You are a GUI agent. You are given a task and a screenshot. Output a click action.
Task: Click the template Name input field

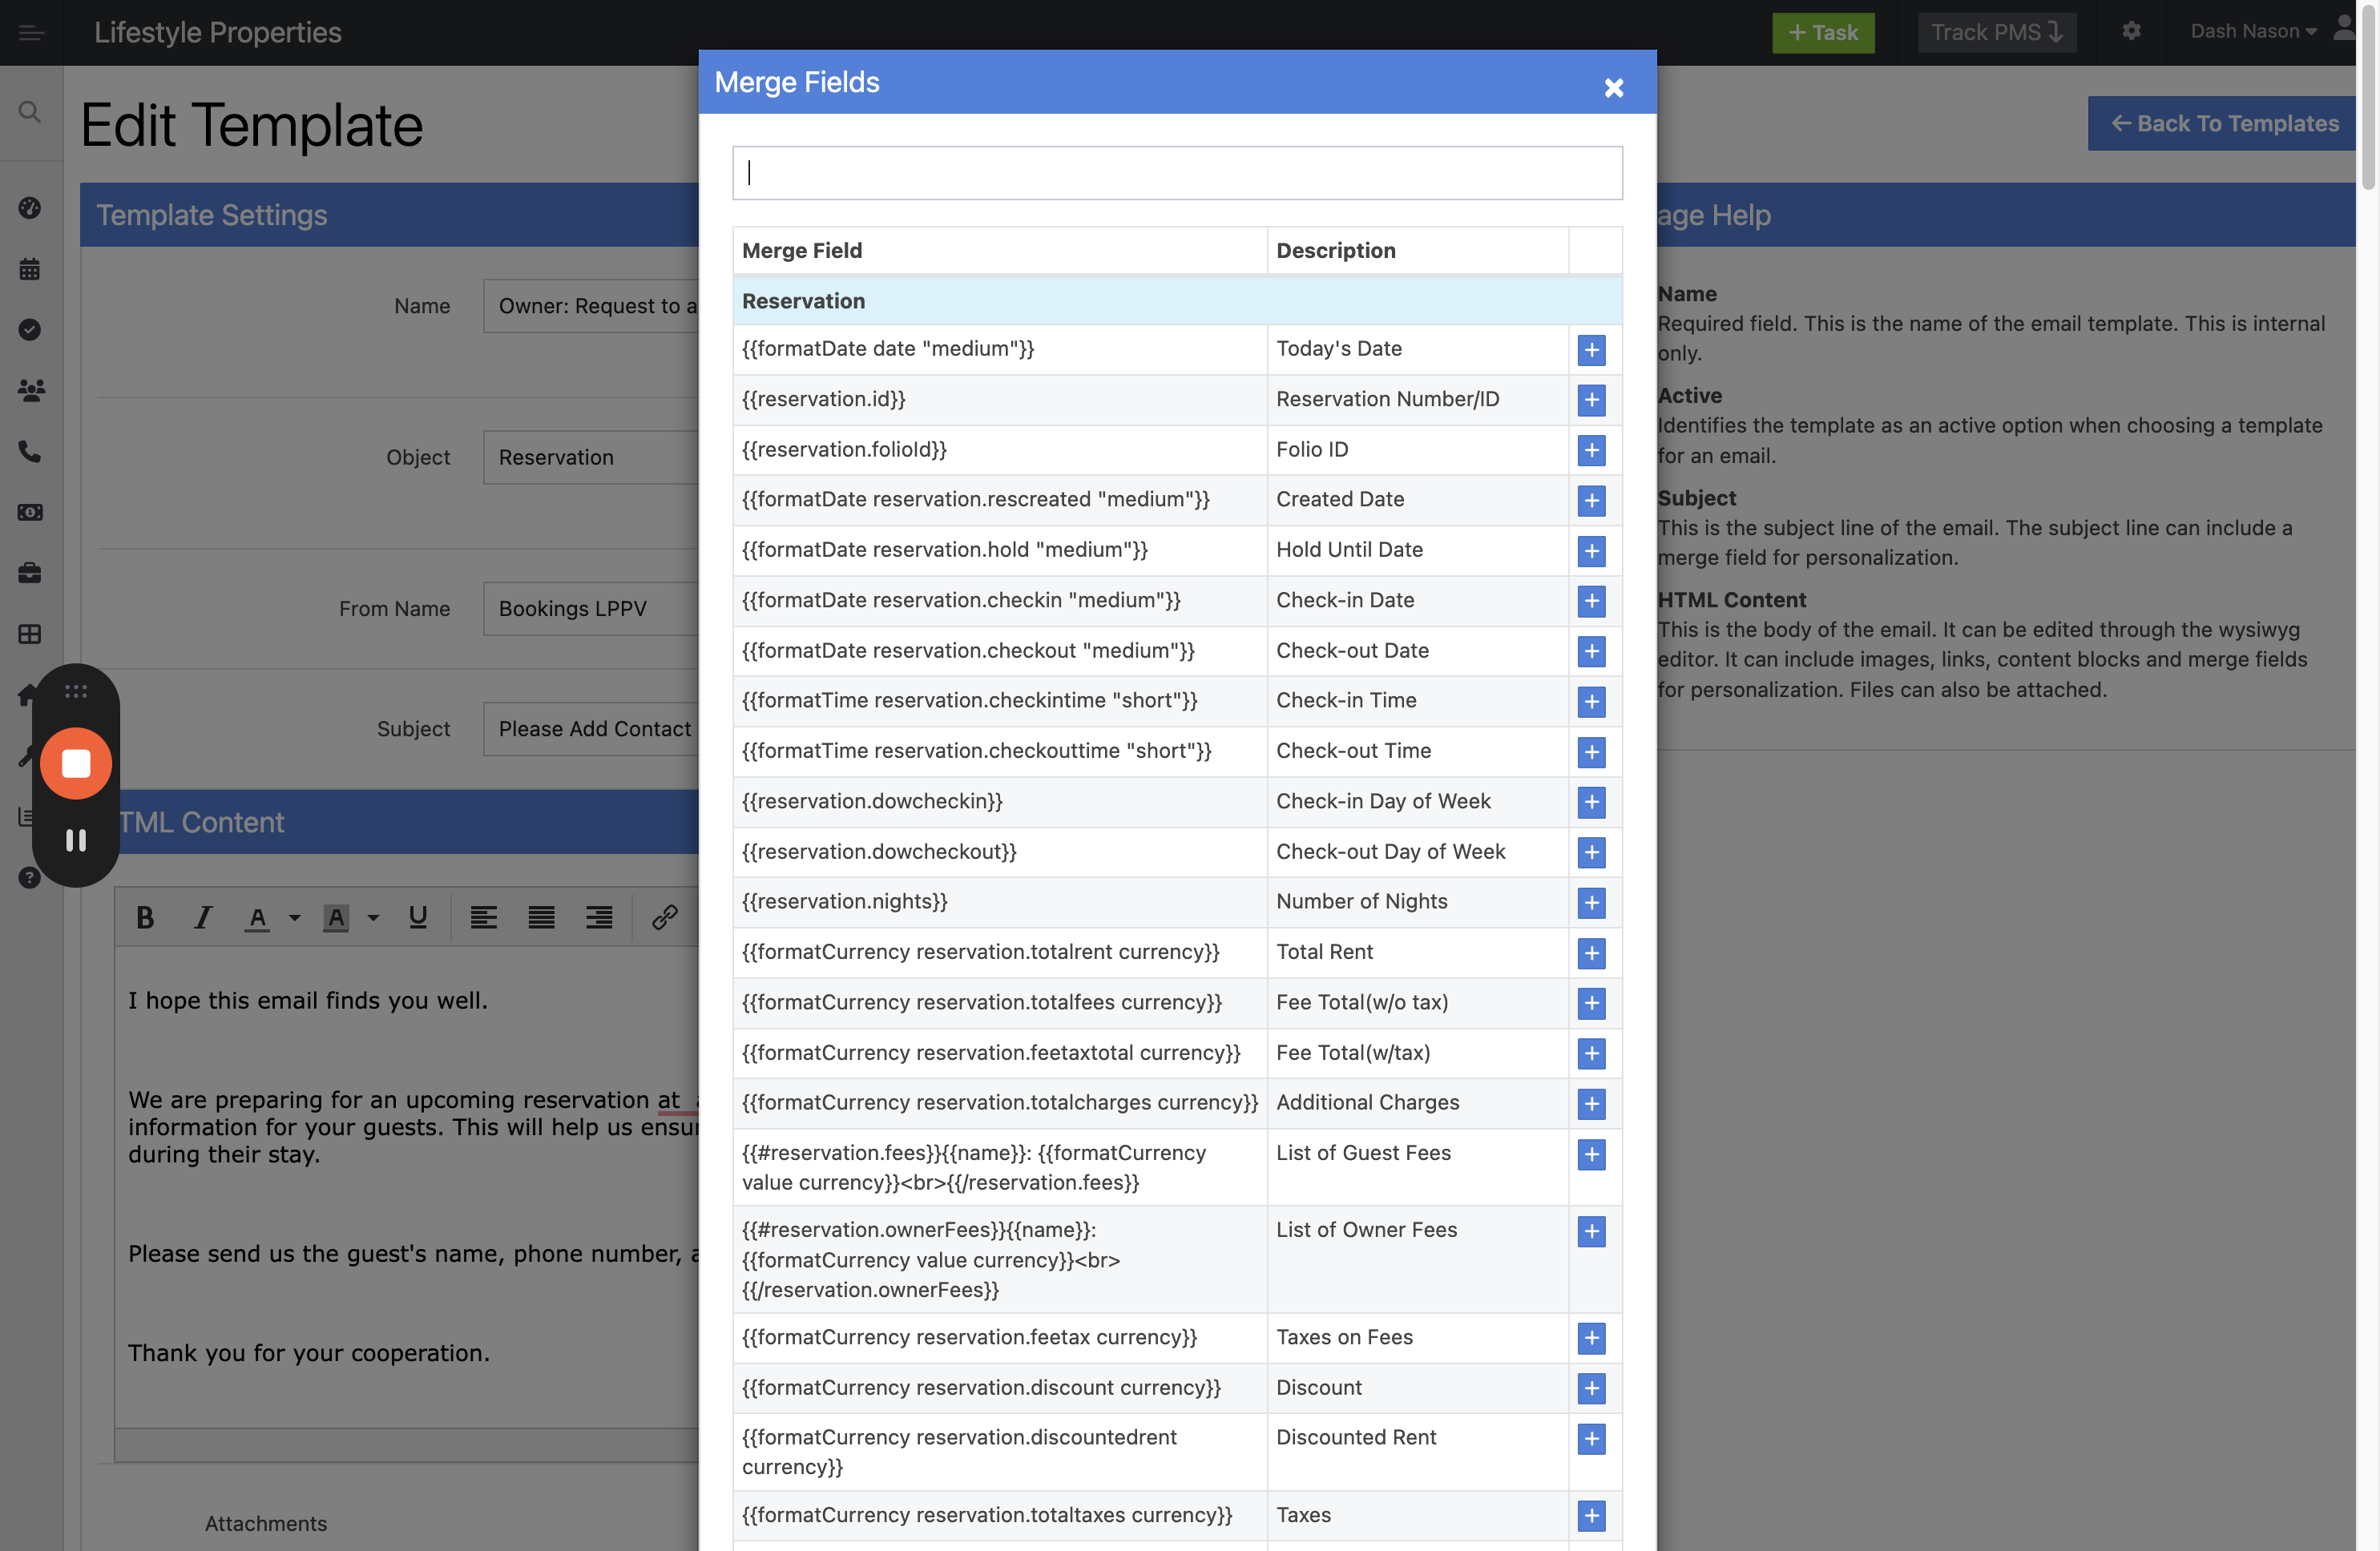coord(590,306)
